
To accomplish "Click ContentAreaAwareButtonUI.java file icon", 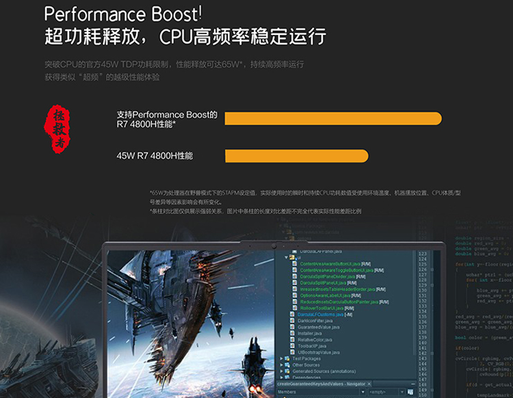I will click(x=294, y=264).
